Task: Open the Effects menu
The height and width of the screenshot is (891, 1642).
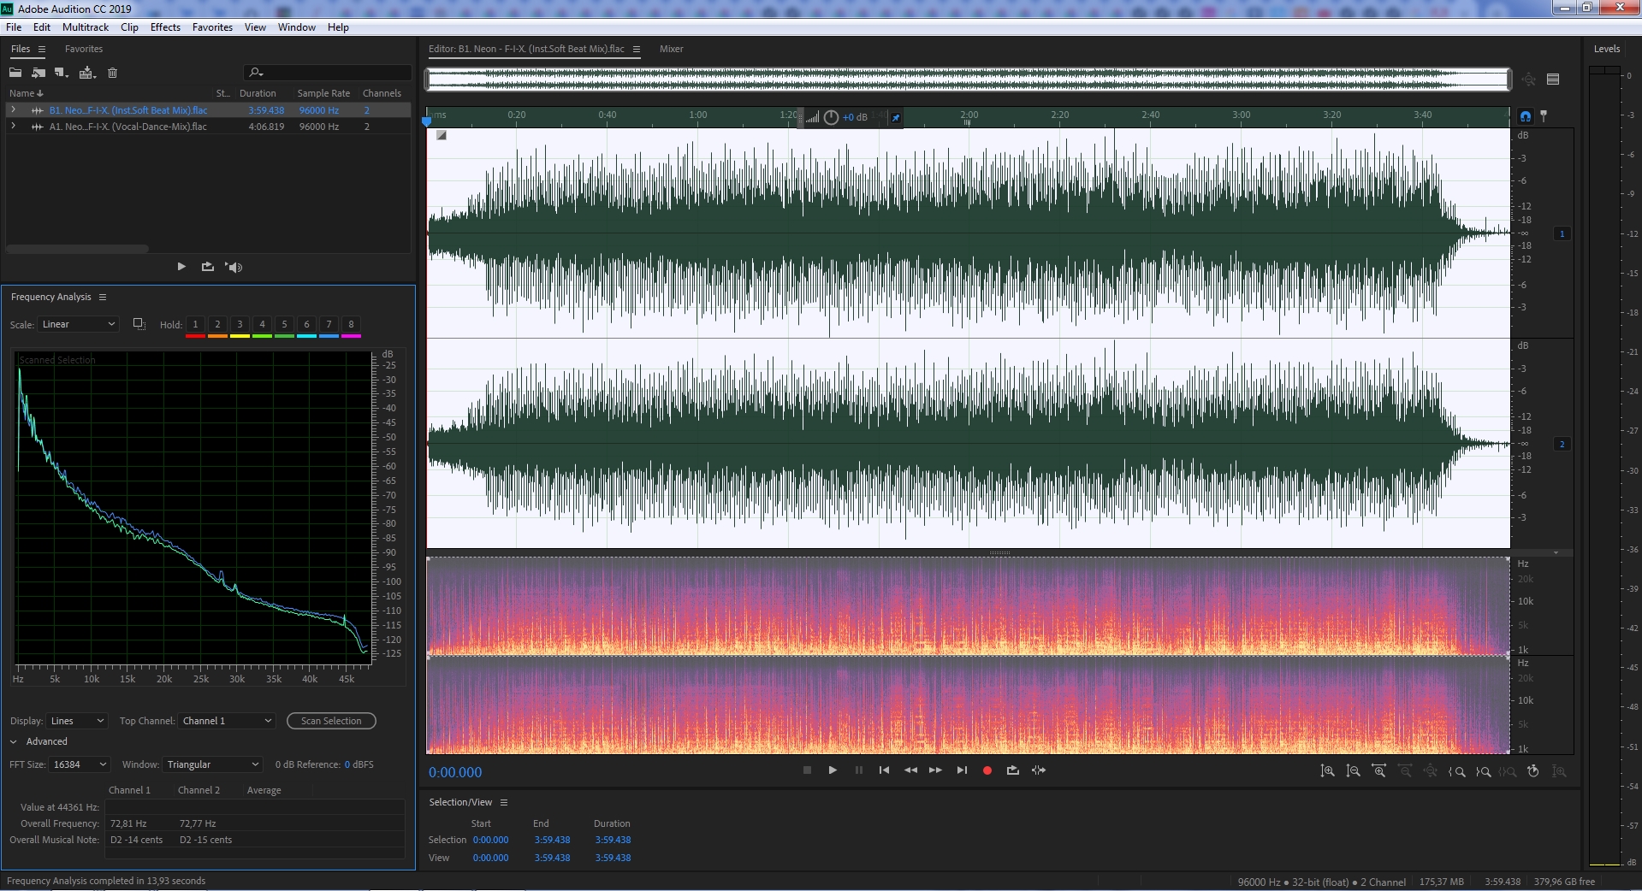Action: [x=165, y=27]
